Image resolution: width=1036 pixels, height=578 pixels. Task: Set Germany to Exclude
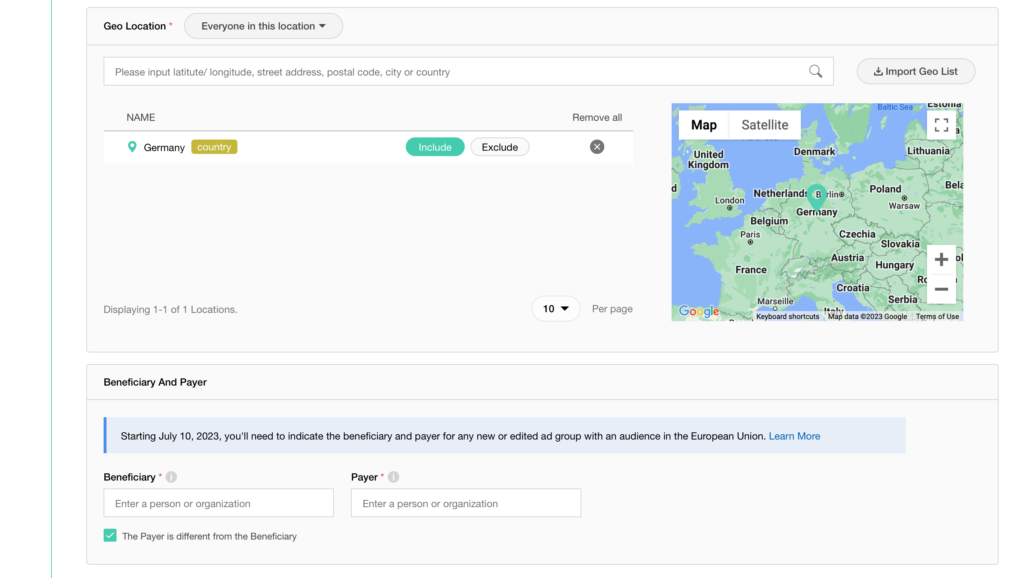click(x=500, y=147)
